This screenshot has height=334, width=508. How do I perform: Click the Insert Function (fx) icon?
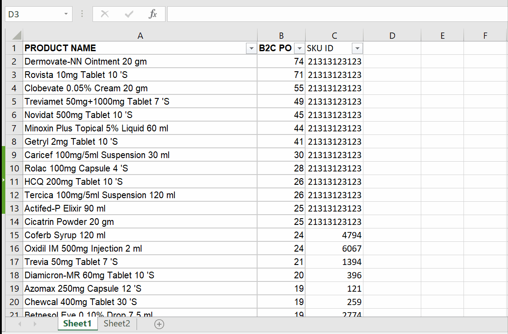153,14
